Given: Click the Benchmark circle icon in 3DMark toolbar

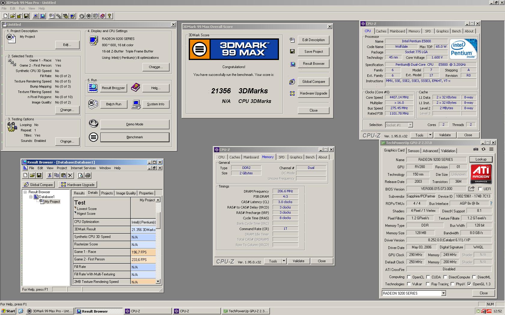Looking at the screenshot, I should [x=89, y=16].
